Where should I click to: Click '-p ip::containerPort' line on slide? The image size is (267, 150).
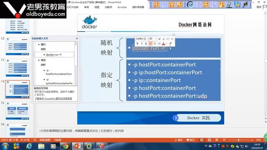tap(156, 80)
